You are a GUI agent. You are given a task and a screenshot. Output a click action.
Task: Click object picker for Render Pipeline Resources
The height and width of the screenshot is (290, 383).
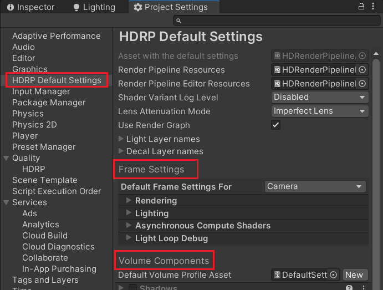362,70
